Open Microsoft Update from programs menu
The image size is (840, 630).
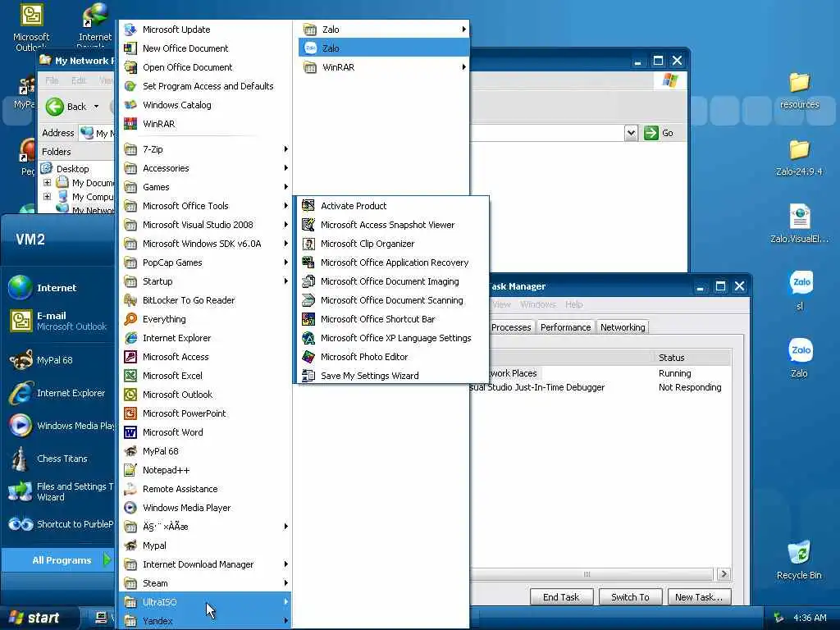pos(205,30)
